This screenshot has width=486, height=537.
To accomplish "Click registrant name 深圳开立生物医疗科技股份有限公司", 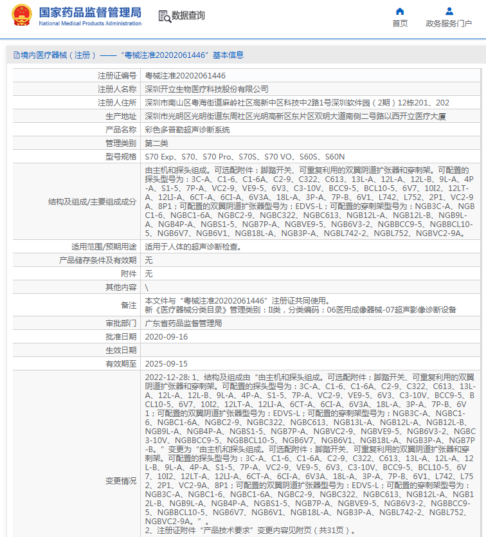I will pyautogui.click(x=206, y=89).
